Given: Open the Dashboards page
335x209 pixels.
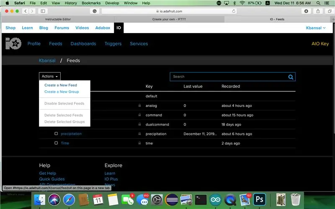Looking at the screenshot, I should click(83, 43).
